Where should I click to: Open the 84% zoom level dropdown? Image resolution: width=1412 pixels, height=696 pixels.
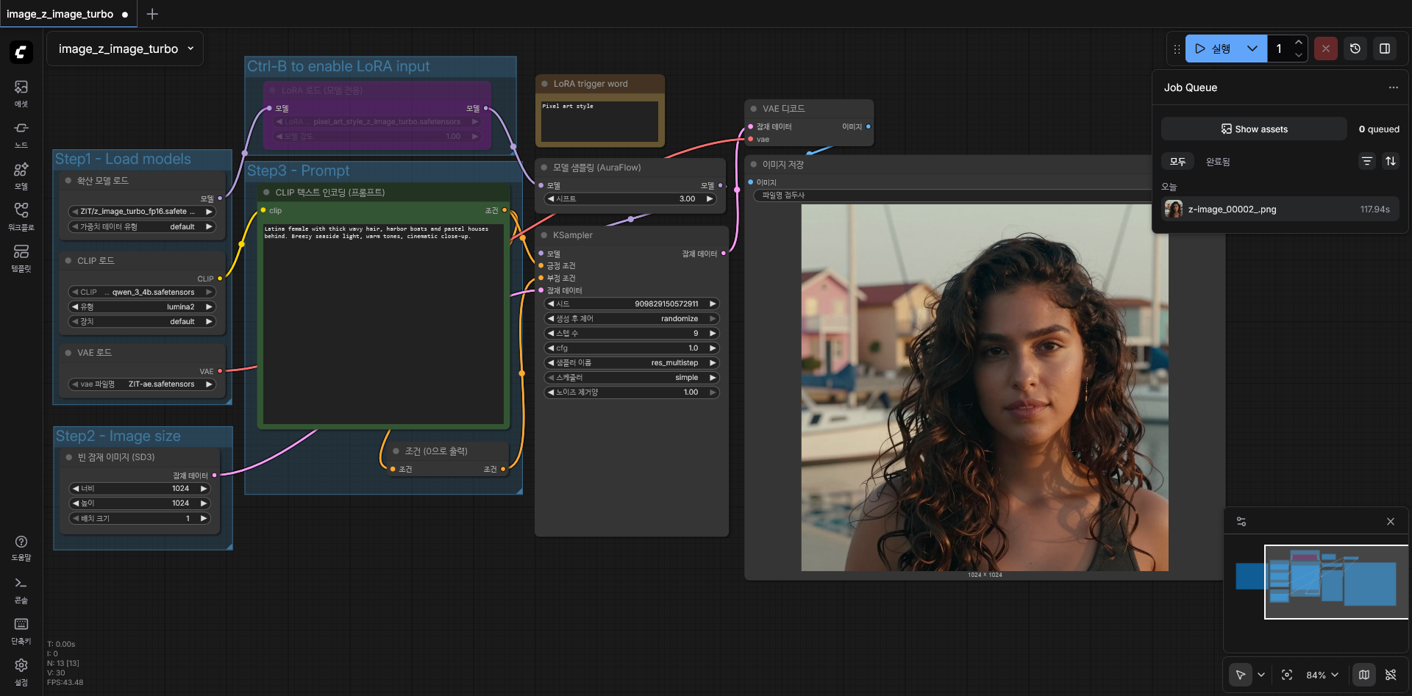[1322, 675]
